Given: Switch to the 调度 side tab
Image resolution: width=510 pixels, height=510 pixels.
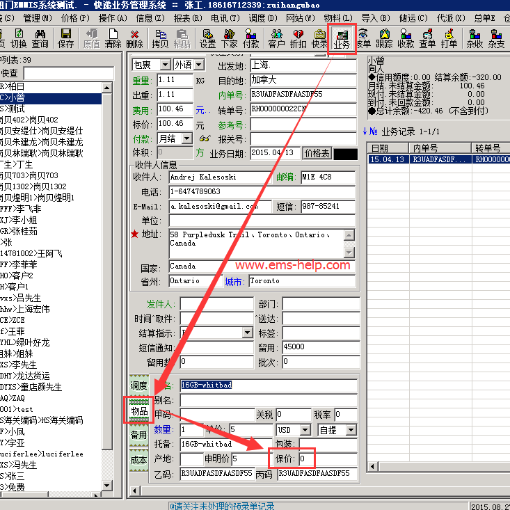Looking at the screenshot, I should [x=138, y=385].
